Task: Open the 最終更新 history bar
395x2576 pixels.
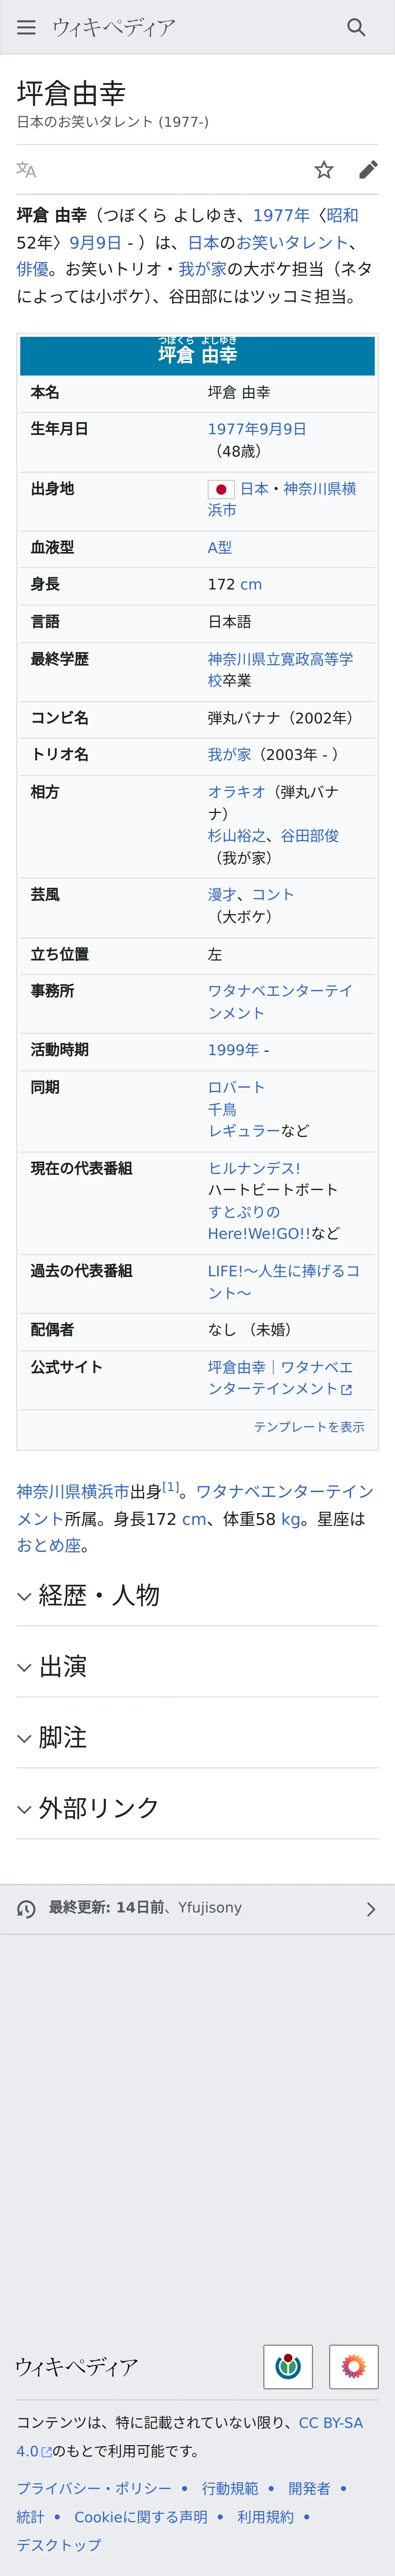Action: pos(197,1909)
